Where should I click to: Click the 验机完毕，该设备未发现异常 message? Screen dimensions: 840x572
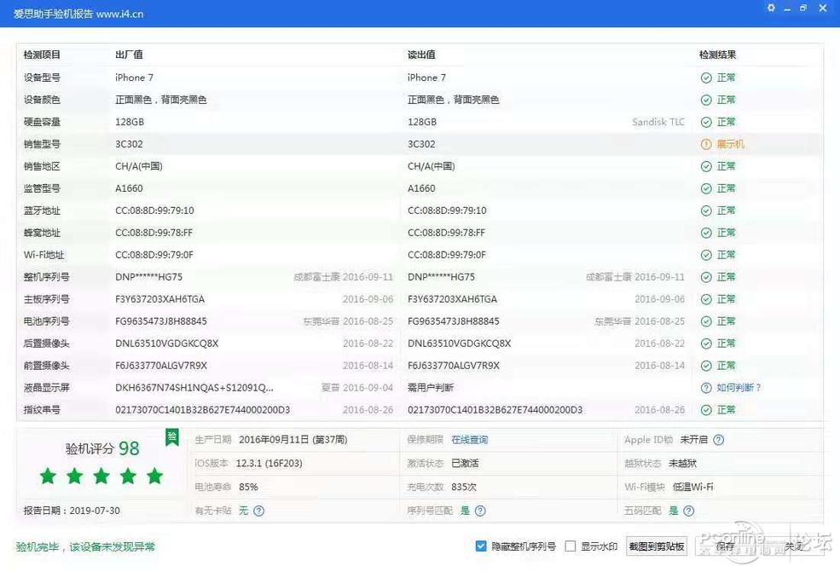tap(86, 546)
